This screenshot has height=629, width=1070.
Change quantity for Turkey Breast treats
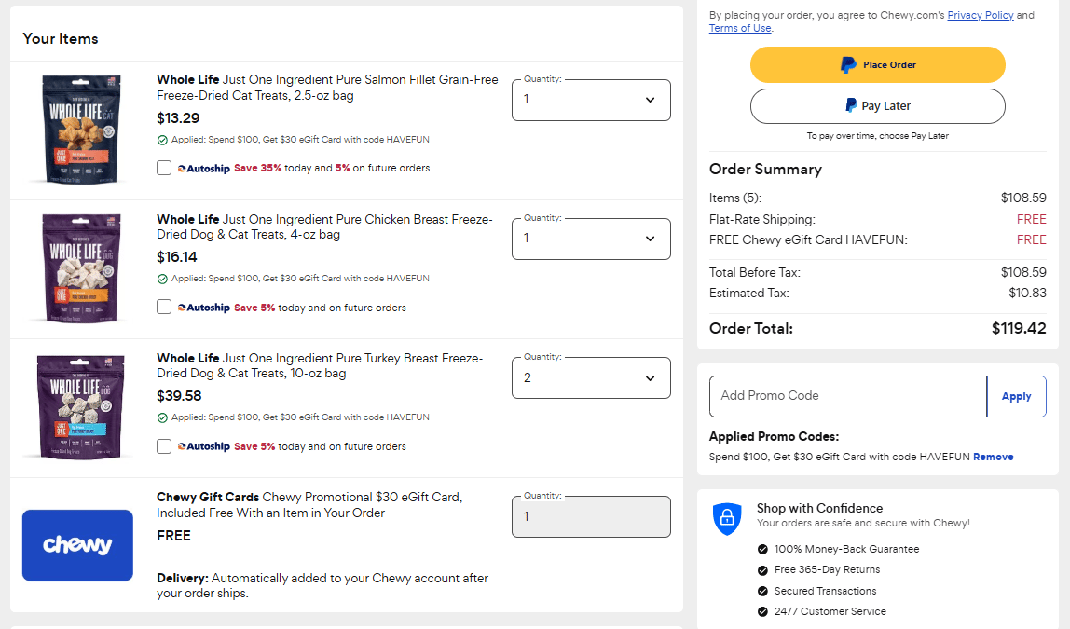[591, 377]
